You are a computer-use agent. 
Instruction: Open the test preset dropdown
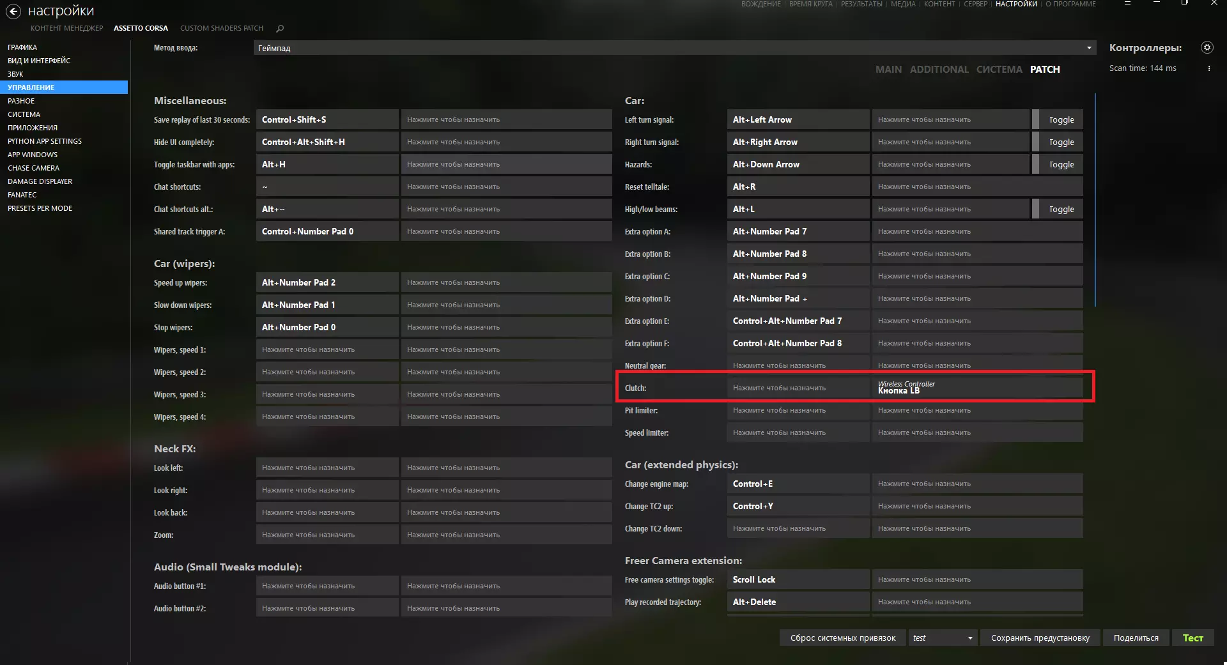click(943, 638)
